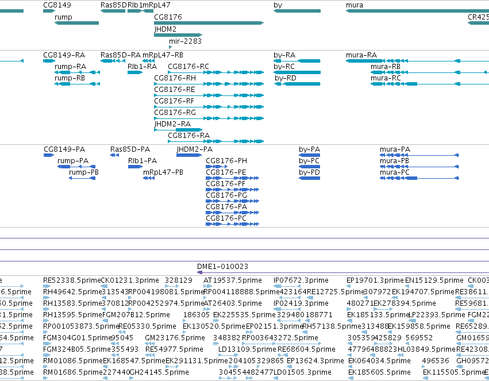The image size is (489, 381).
Task: Click the CG8176-RC transcript
Action: tap(216, 72)
